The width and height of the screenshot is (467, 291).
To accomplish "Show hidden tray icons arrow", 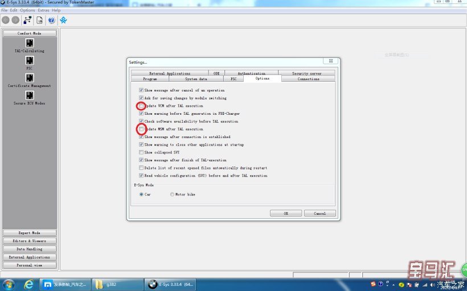I will pyautogui.click(x=394, y=285).
